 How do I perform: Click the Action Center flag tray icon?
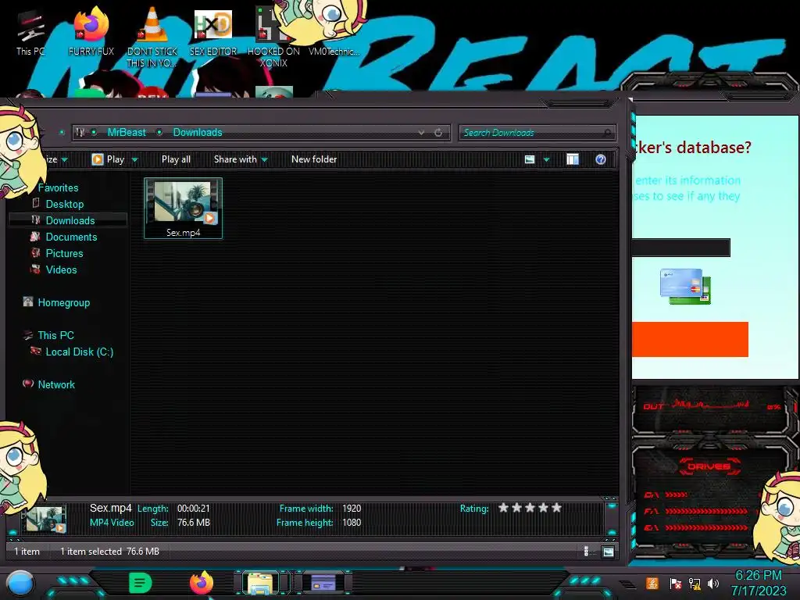click(x=676, y=584)
